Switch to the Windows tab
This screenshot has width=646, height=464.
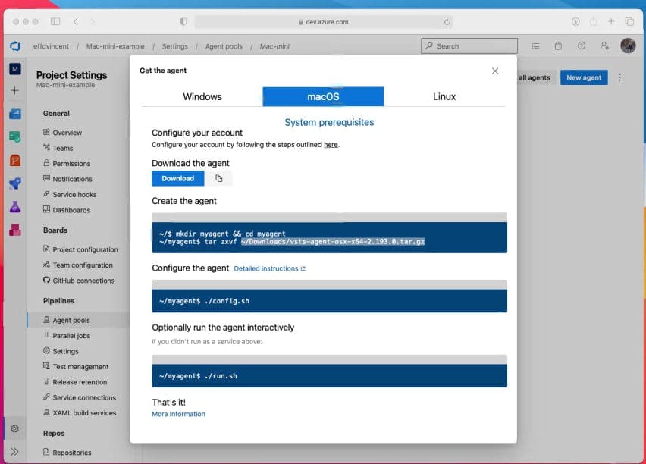(203, 96)
